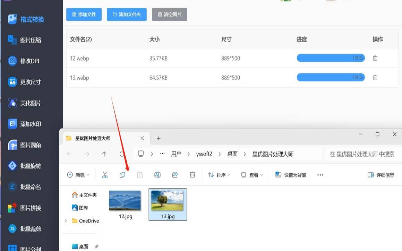Screen dimensions: 402x251
Task: Expand the OneDrive tree item
Action: 66,220
